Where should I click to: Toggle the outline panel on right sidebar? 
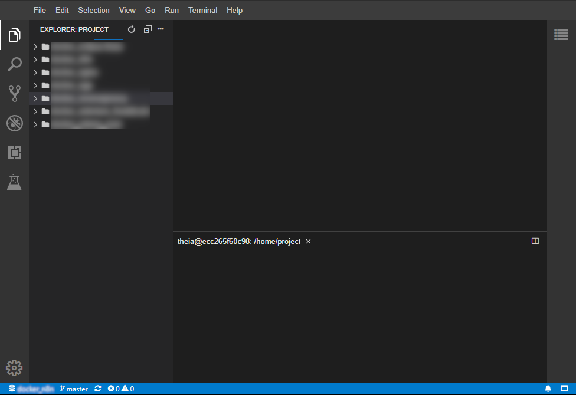pyautogui.click(x=561, y=35)
